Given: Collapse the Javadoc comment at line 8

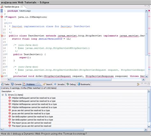Looking at the screenshot, I should pyautogui.click(x=7, y=23).
